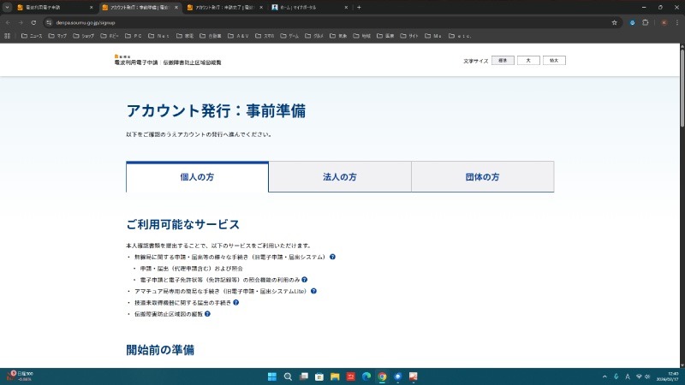
Task: Open Windows Start menu
Action: [x=273, y=376]
